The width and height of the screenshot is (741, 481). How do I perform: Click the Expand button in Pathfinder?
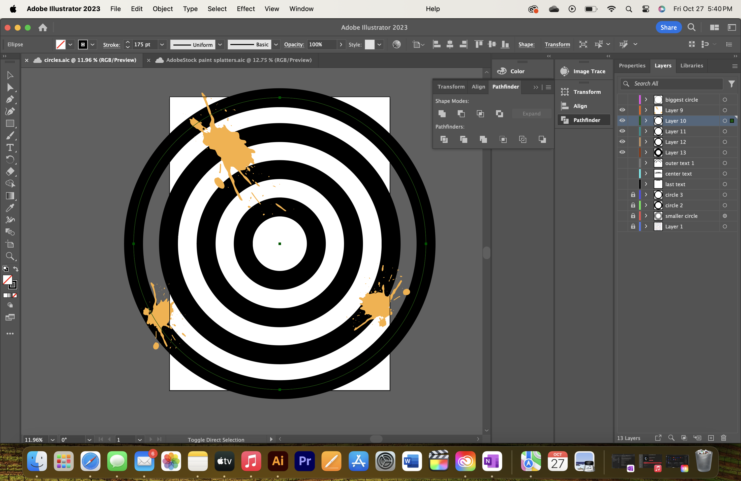click(x=532, y=114)
